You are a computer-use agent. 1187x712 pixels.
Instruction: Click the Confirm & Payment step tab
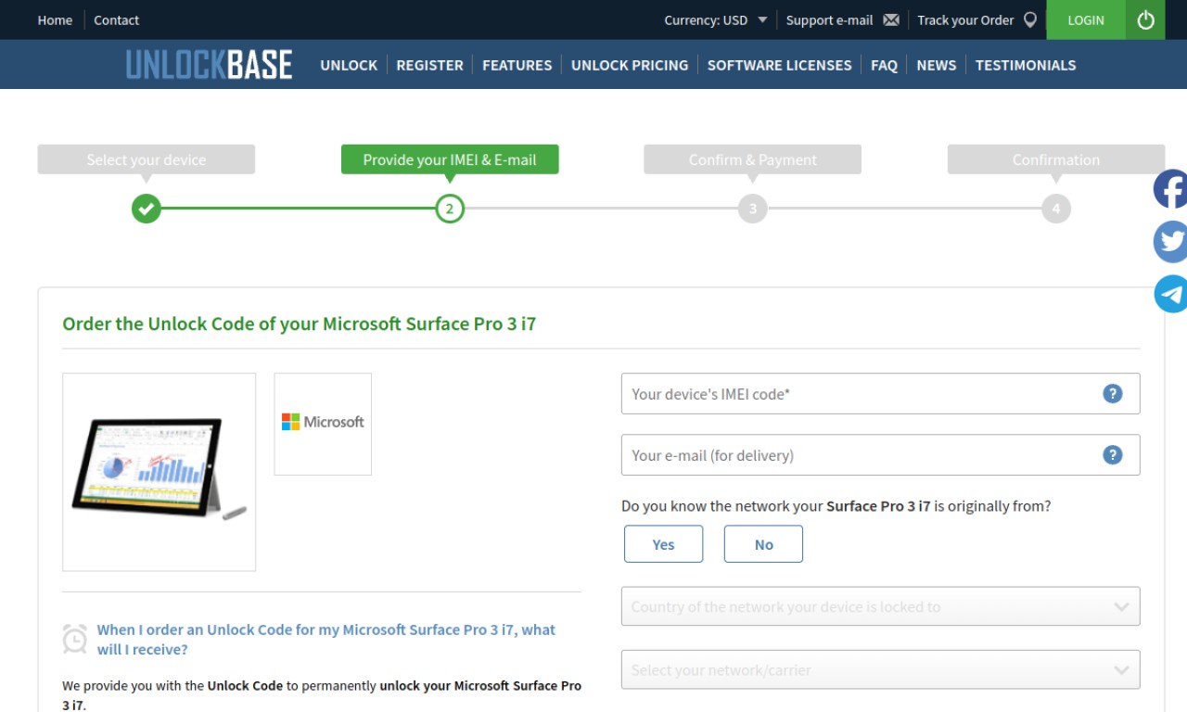(x=753, y=159)
